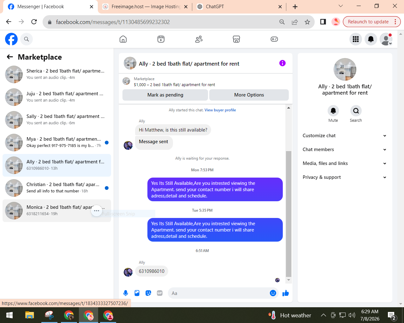Open the Snipping Tool taskbar icon
Screen dimensions: 404x323
(49, 315)
